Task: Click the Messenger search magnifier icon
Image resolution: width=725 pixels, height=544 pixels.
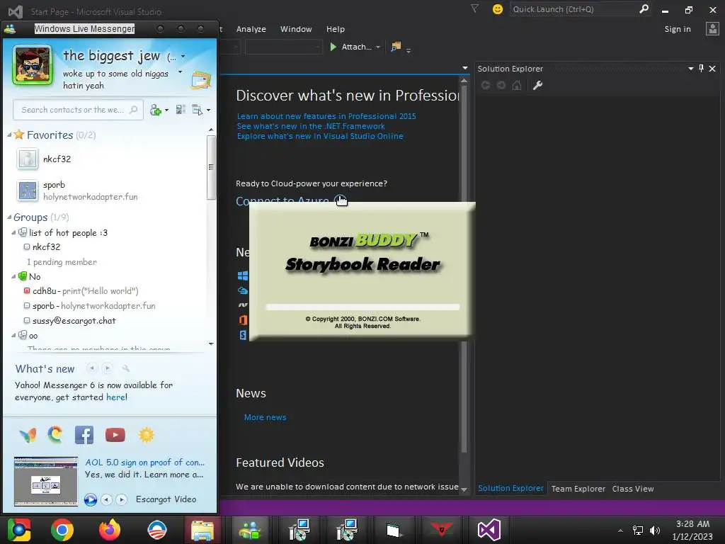Action: coord(134,110)
